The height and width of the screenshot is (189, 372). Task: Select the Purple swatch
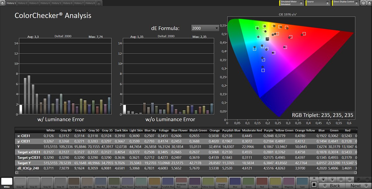[195, 182]
